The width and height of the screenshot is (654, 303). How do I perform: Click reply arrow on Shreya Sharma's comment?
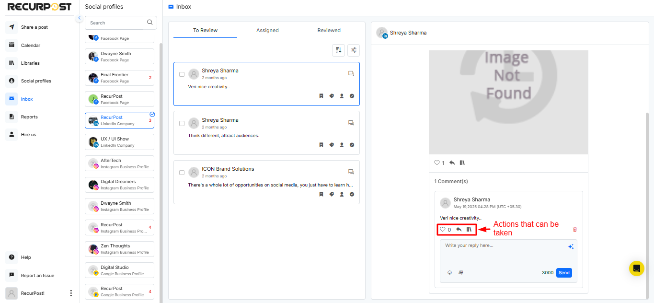459,230
